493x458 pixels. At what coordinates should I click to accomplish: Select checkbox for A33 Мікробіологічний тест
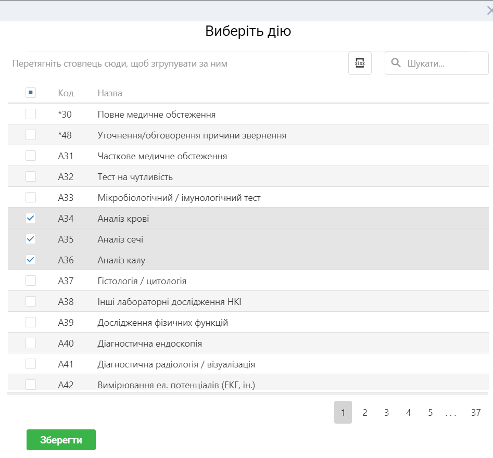pyautogui.click(x=31, y=197)
